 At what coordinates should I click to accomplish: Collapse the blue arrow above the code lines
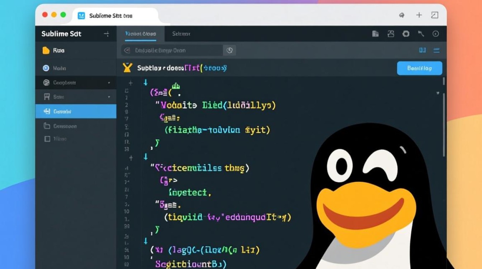point(146,82)
